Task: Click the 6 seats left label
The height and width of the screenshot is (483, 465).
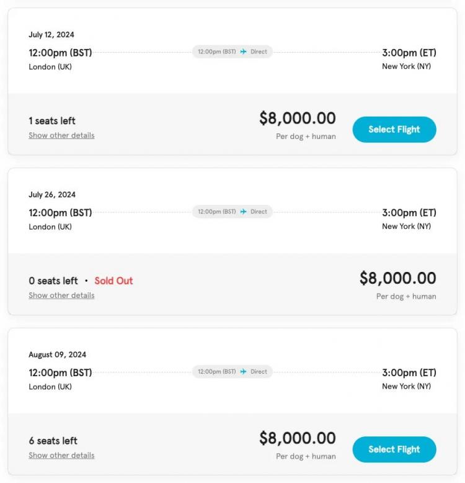Action: (x=53, y=441)
